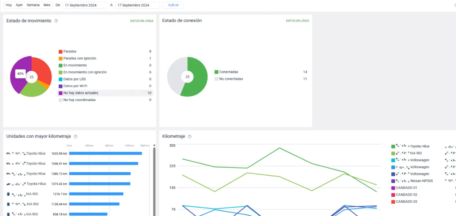Image resolution: width=456 pixels, height=216 pixels.
Task: Click the Aplicar button
Action: pyautogui.click(x=173, y=5)
